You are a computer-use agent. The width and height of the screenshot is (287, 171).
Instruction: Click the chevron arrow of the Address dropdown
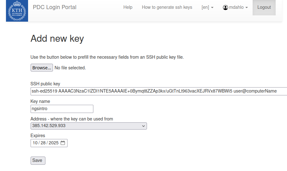[x=143, y=126]
